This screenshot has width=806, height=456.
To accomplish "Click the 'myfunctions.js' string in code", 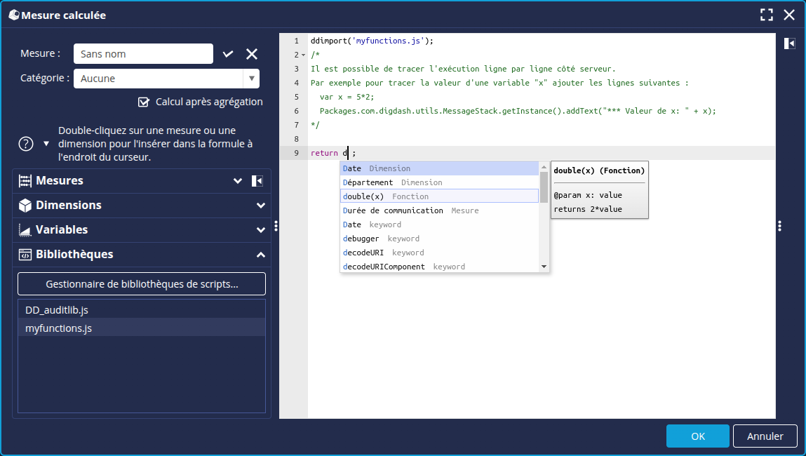I will pos(388,41).
